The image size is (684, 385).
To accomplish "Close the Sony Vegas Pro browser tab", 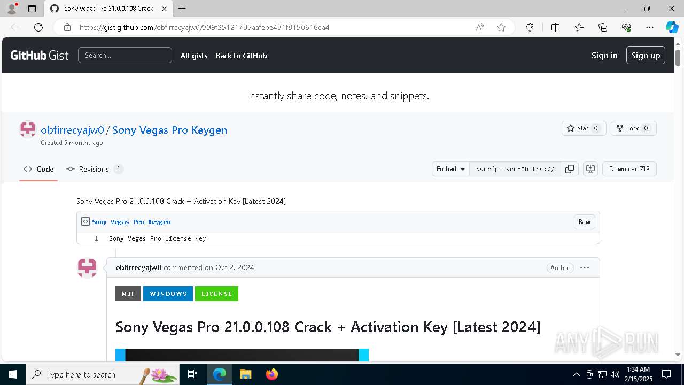I will (164, 9).
